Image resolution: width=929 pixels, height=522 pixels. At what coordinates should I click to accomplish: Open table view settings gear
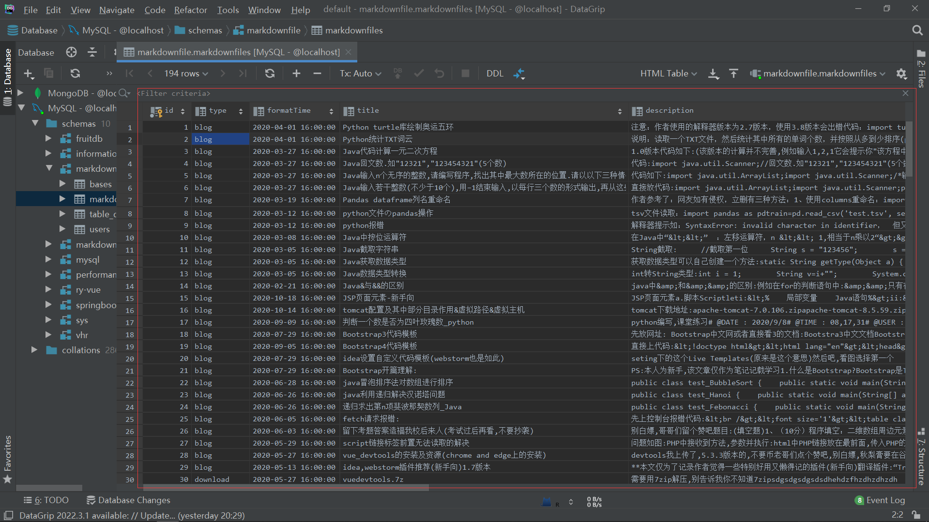[x=901, y=74]
